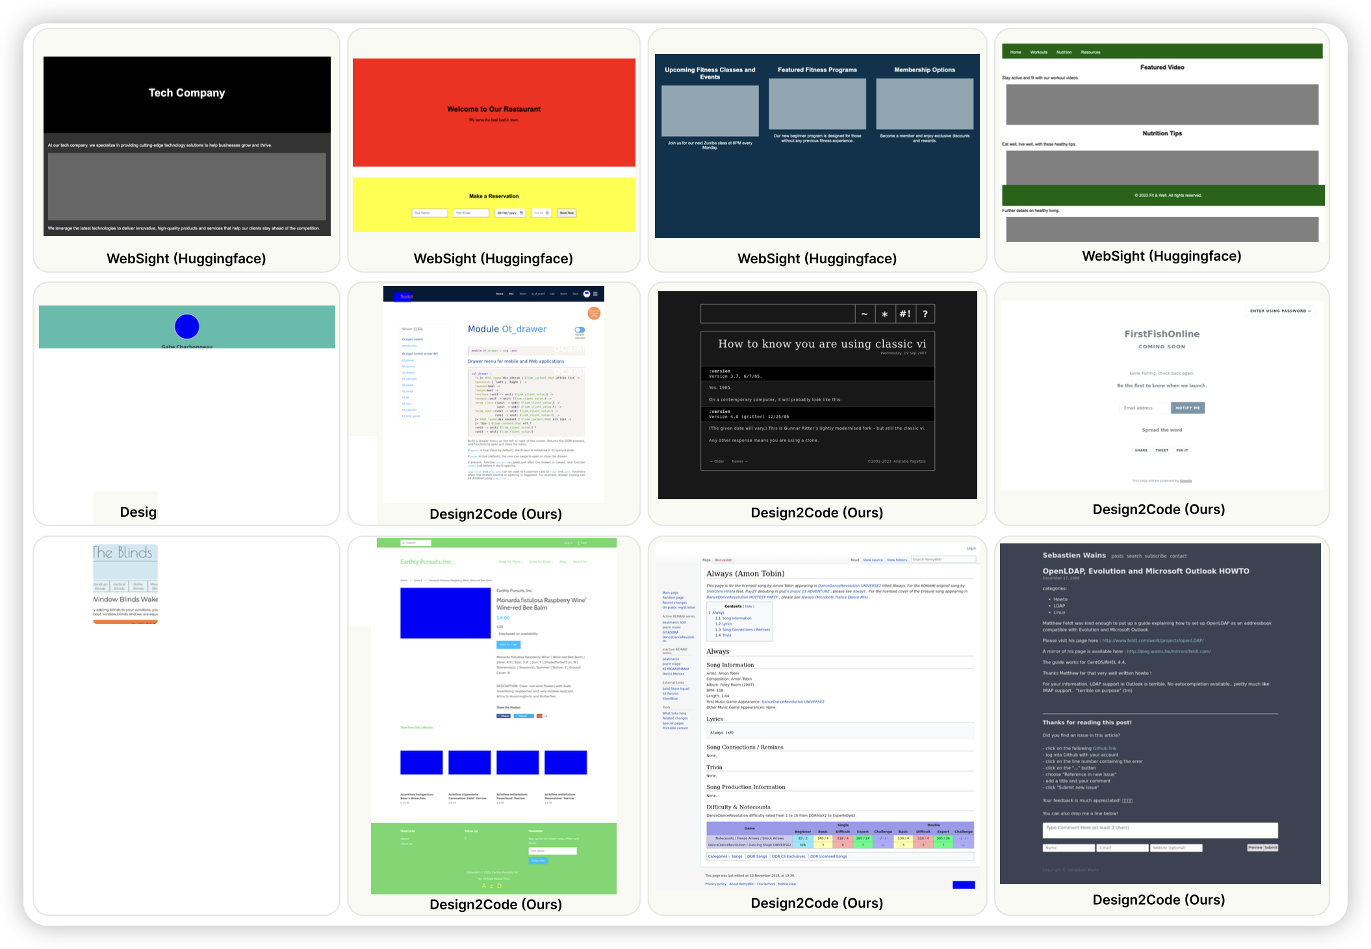This screenshot has height=949, width=1371.
Task: Toggle the Server version switch
Action: click(580, 330)
